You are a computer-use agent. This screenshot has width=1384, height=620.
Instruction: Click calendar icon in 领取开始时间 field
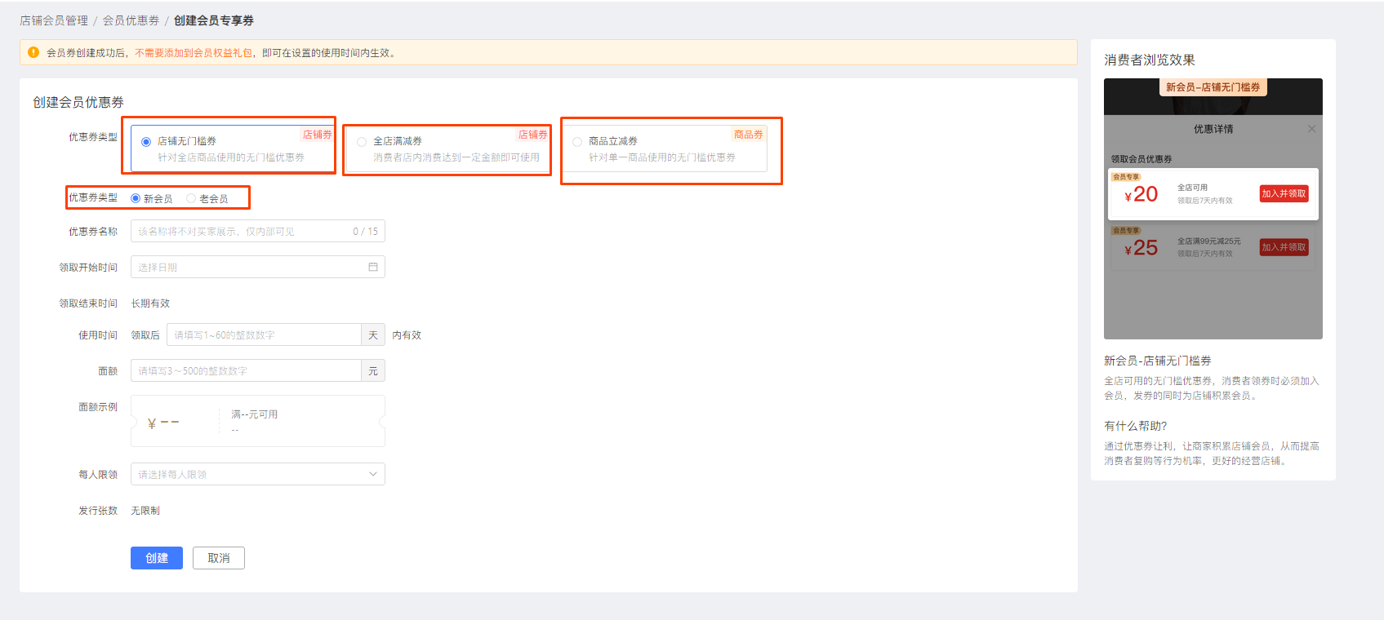(x=373, y=267)
